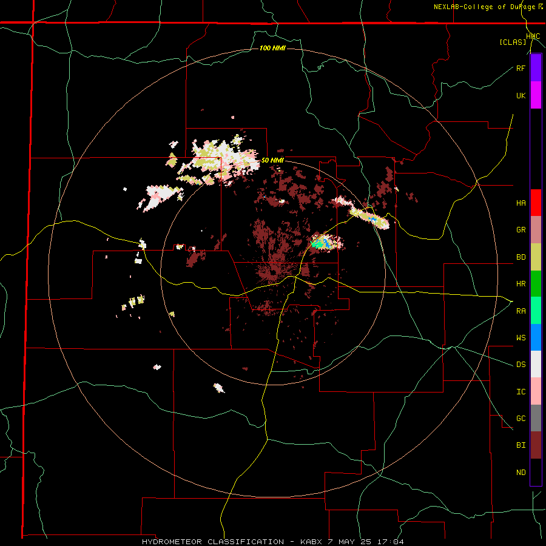Click the 50 NMI range ring label

pyautogui.click(x=272, y=161)
